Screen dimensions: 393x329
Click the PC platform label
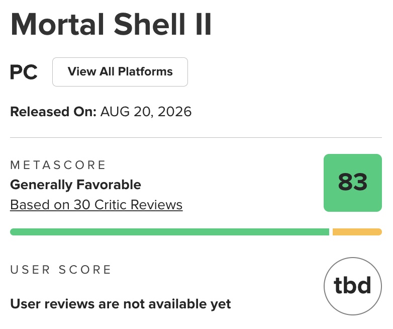coord(24,72)
